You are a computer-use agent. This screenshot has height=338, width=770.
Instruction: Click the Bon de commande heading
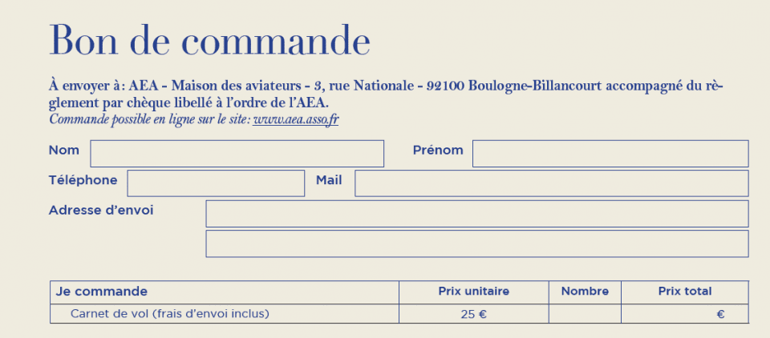pos(209,40)
